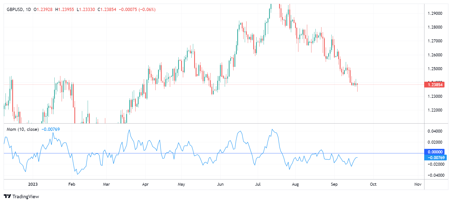Click the Aug time axis label
The image size is (452, 203).
tap(295, 184)
